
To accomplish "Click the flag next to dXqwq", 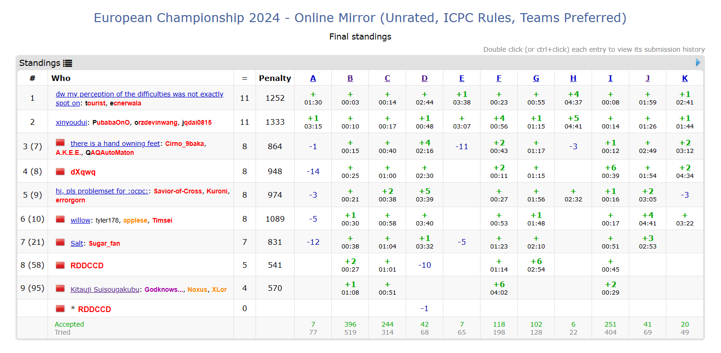I will [60, 171].
